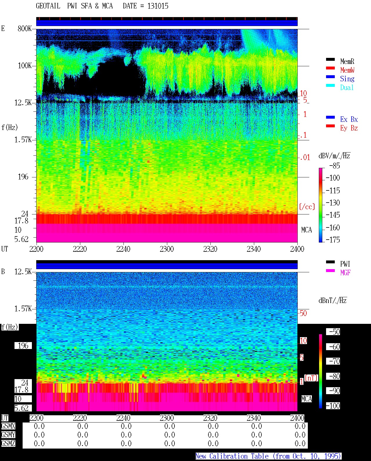
Task: Select the 'MemR' legend label
Action: (347, 61)
